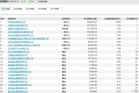Sort by 合并数量(只) column header
Image resolution: width=139 pixels, height=93 pixels.
tap(132, 19)
